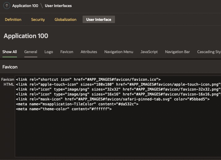221x160 pixels.
Task: Show the Navigation Menu sub-tab
Action: point(119,52)
